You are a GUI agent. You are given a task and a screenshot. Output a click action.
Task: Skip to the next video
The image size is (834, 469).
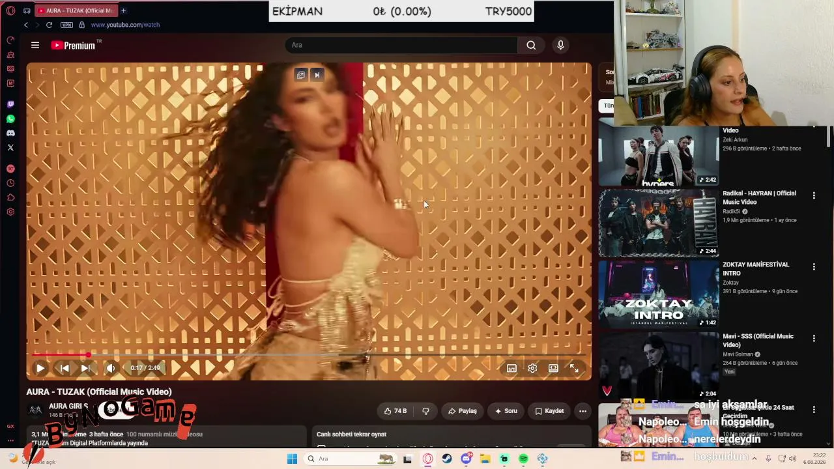click(85, 368)
